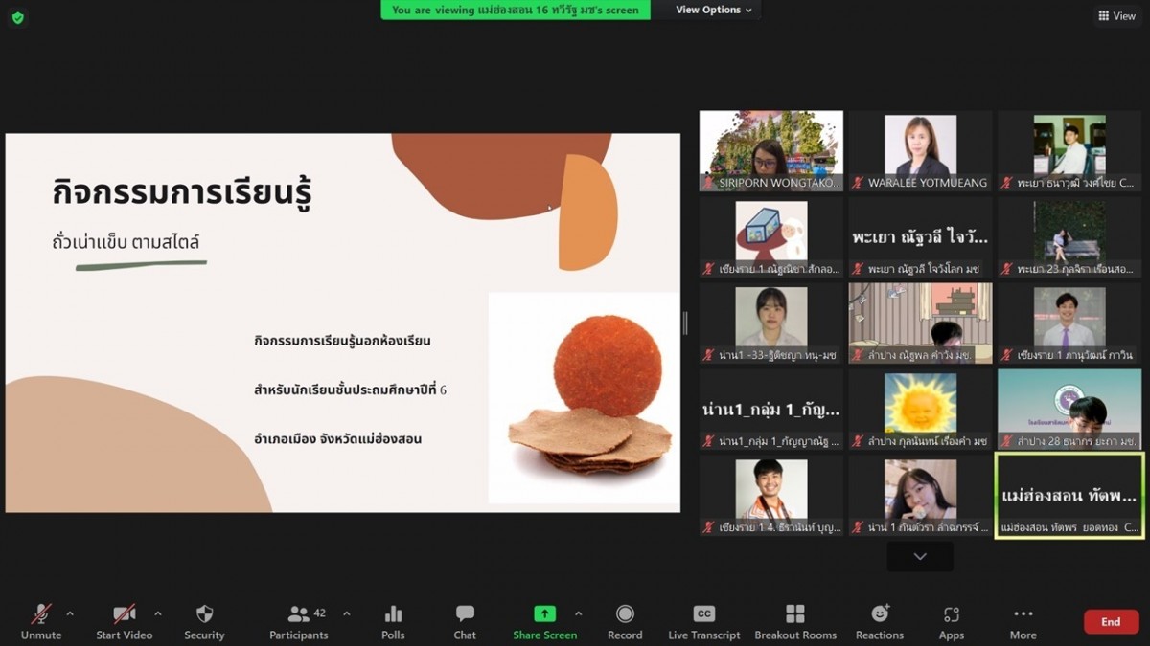Select SIRIPORN WONGTAKO video tile
1150x646 pixels.
coord(771,150)
